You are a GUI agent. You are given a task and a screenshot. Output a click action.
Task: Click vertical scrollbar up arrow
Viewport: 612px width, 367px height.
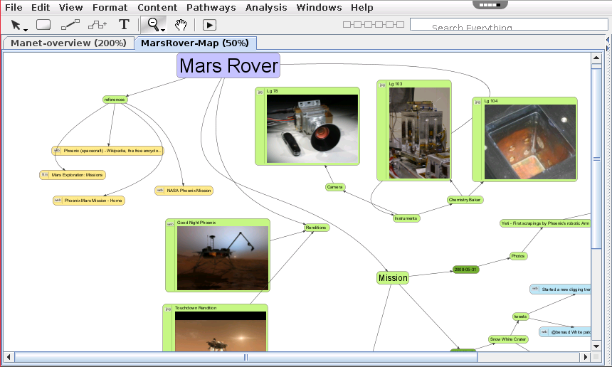coord(596,58)
